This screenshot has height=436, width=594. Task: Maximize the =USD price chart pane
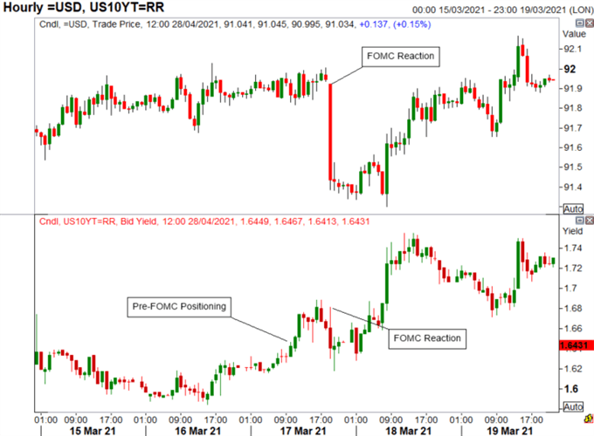[580, 24]
